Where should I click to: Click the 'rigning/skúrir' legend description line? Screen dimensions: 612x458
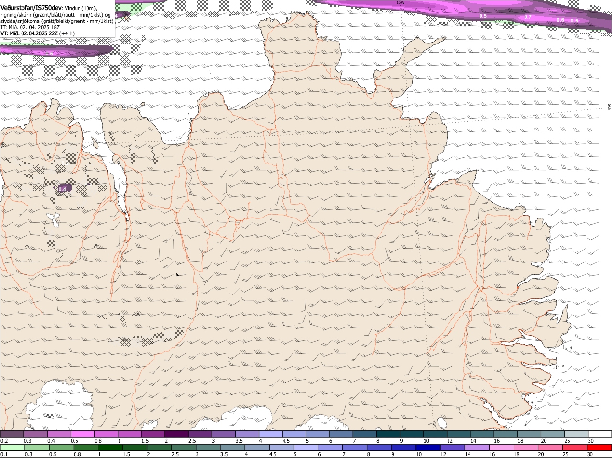56,15
